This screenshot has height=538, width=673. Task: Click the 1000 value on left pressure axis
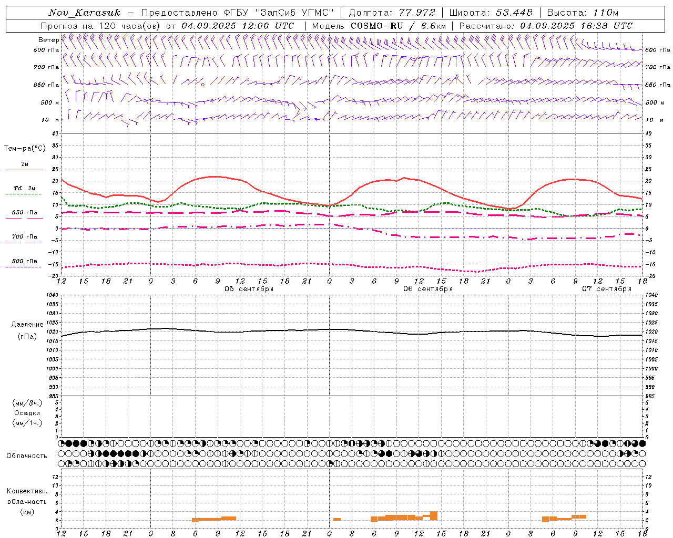pos(53,369)
